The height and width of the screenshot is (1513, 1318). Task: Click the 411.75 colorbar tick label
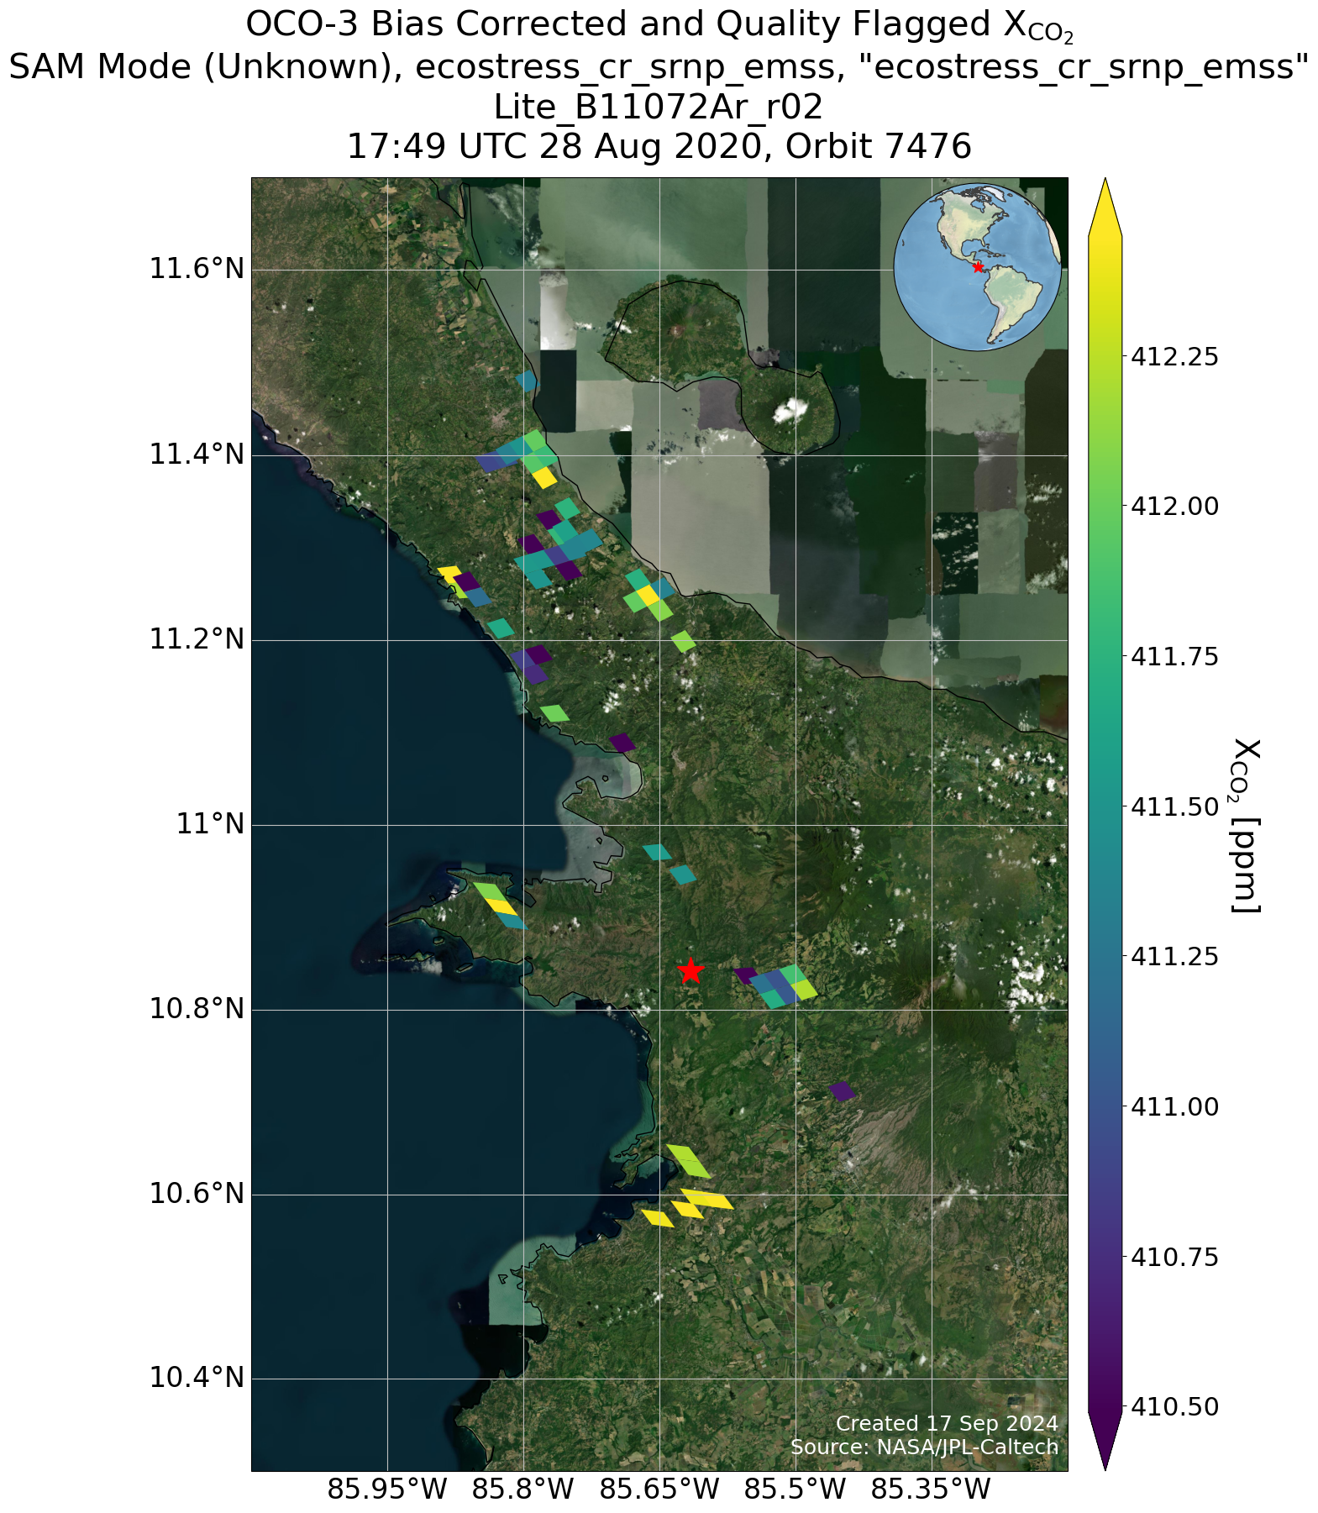(1175, 657)
